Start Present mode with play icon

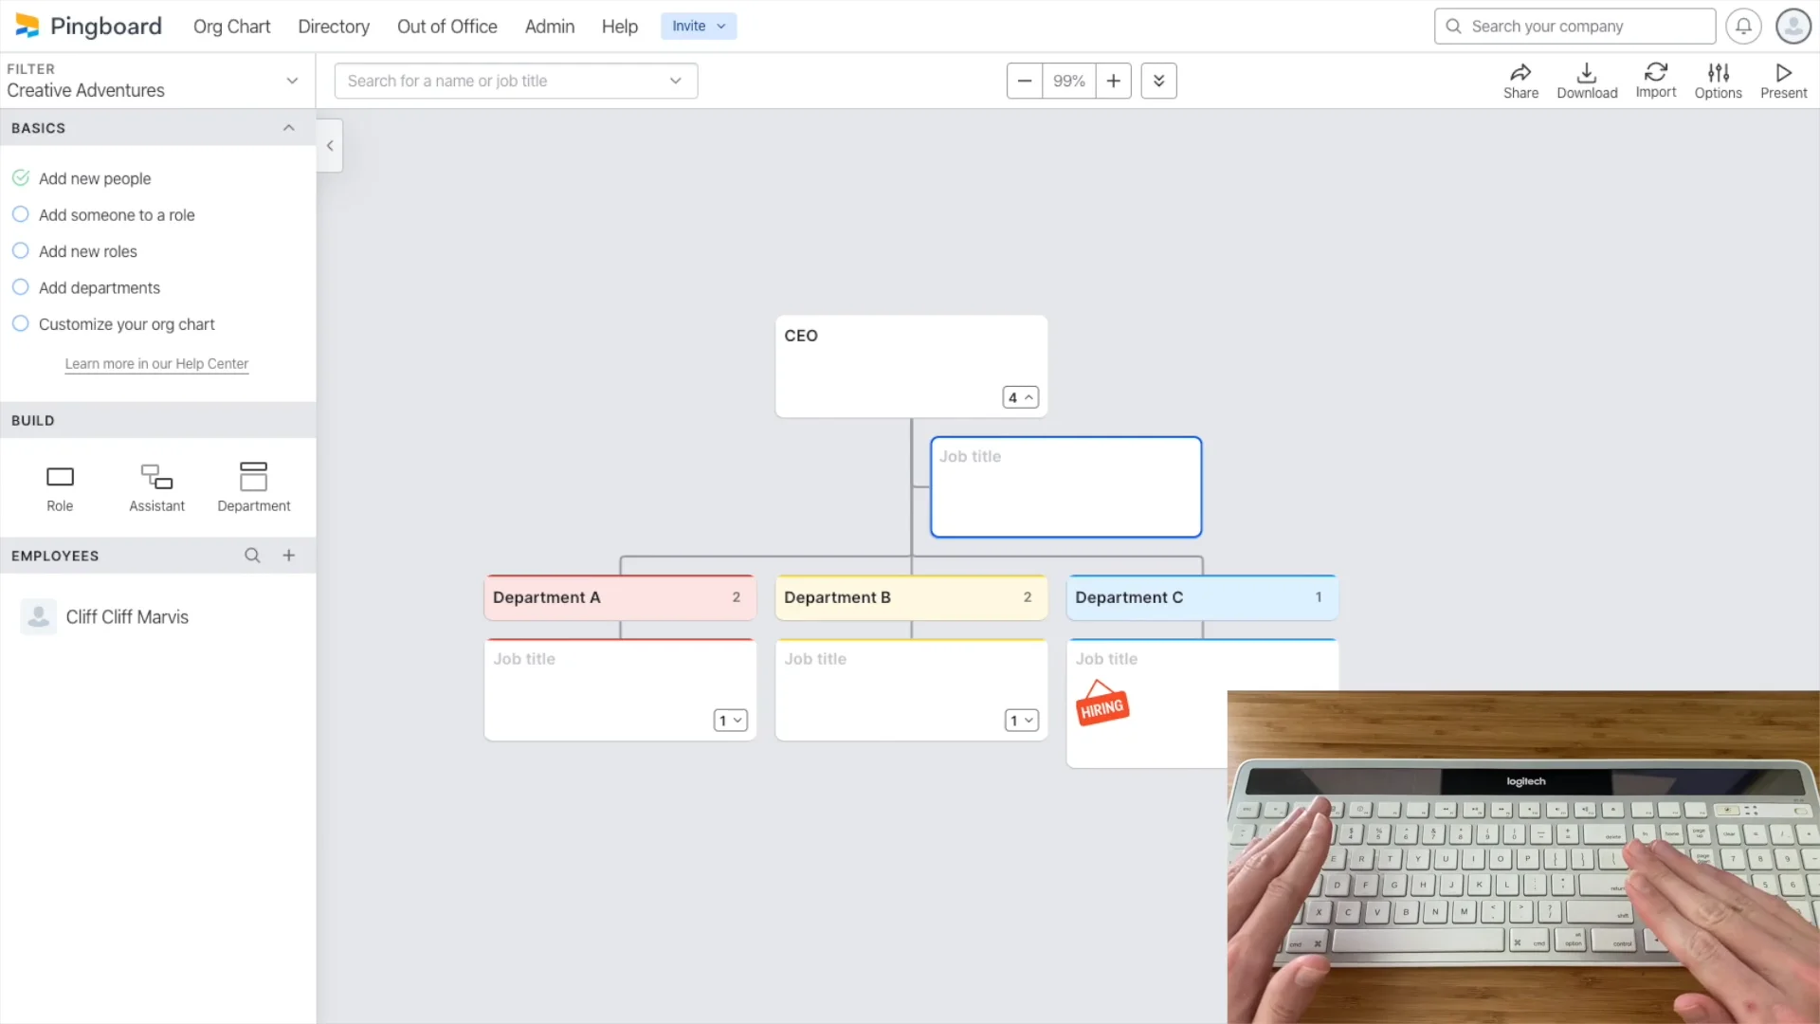click(1783, 73)
